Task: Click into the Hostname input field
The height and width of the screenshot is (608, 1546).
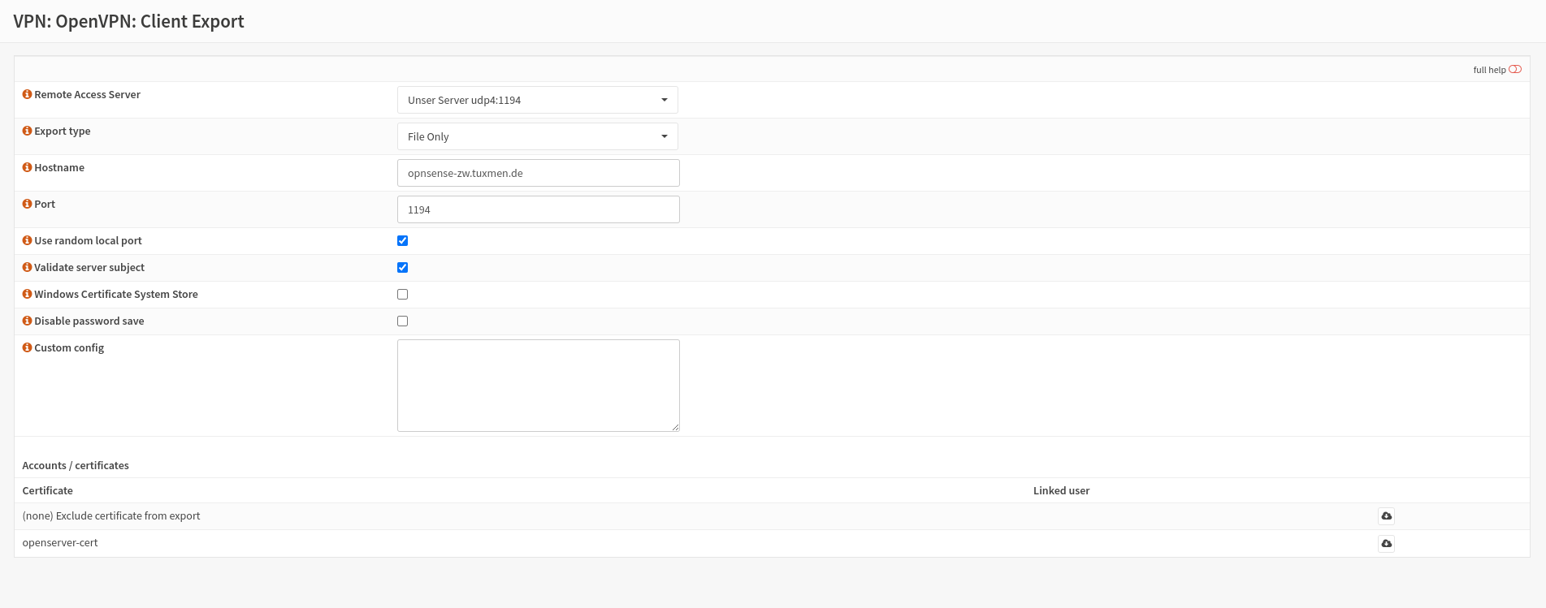Action: (x=538, y=173)
